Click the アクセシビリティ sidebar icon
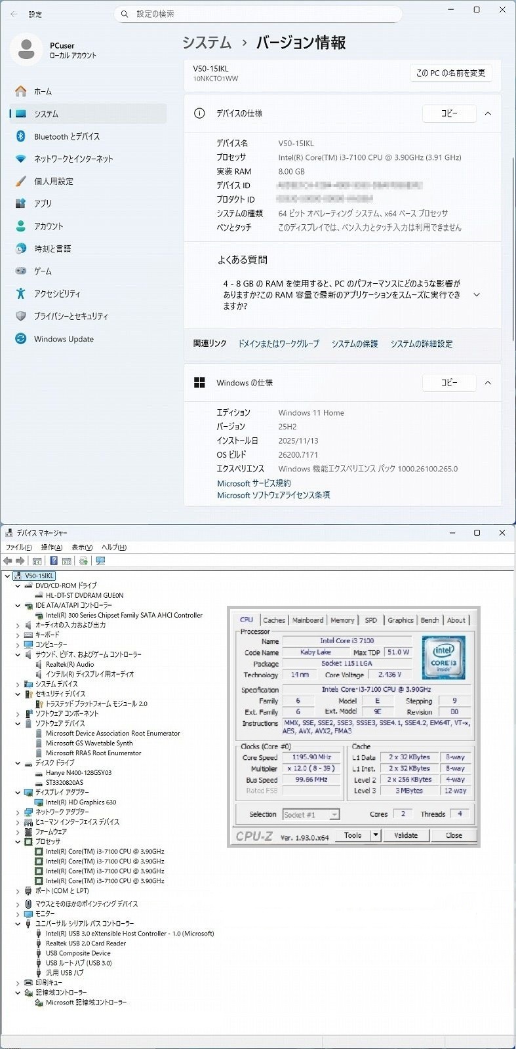Screen dimensions: 516x1049 click(21, 294)
